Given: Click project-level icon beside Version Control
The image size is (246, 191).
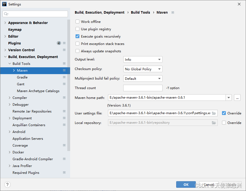Looking at the screenshot, I should (x=64, y=50).
